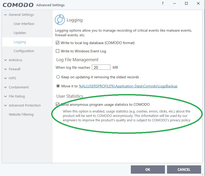Open the LogsBackup folder path link
The width and height of the screenshot is (205, 176).
click(x=128, y=86)
